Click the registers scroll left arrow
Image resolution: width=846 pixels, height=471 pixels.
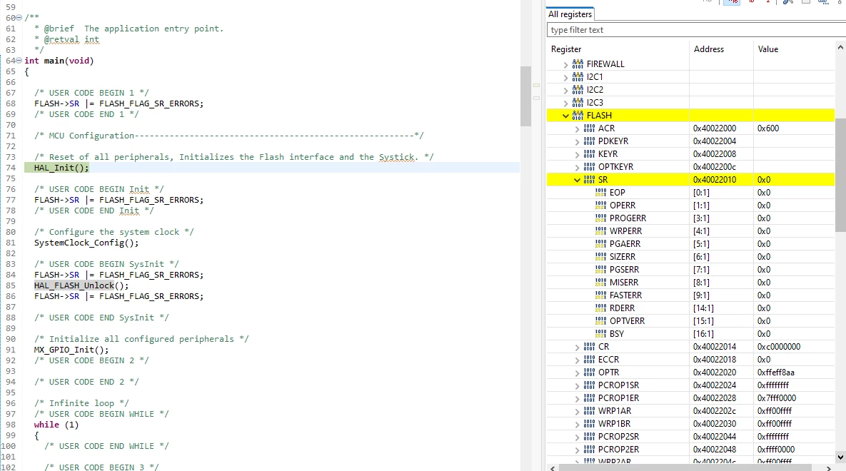[x=553, y=467]
